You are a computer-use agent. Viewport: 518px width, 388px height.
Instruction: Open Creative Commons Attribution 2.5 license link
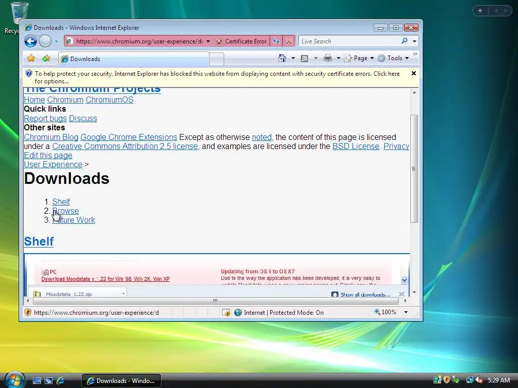(x=125, y=146)
